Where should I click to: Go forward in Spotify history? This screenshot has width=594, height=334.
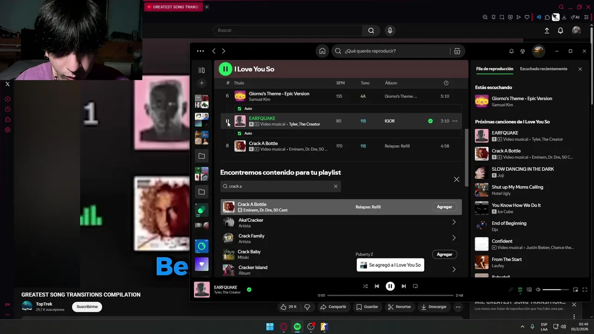pyautogui.click(x=224, y=51)
